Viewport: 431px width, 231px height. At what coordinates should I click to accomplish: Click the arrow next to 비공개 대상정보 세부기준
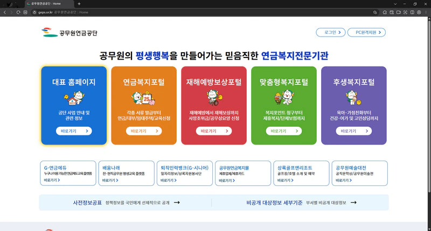coord(353,203)
